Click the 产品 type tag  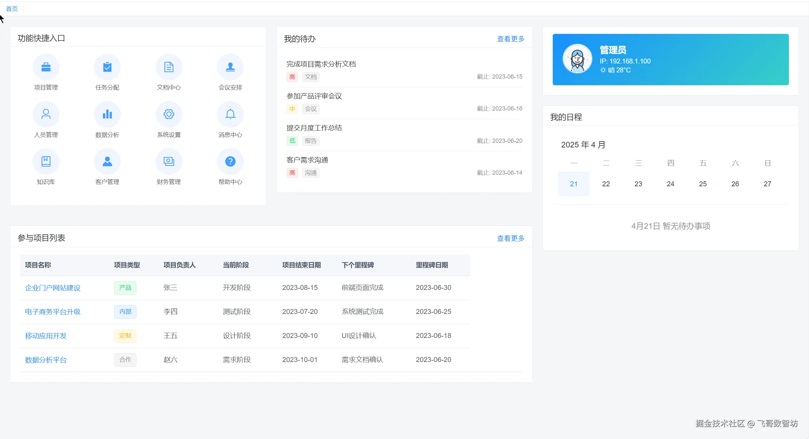[x=125, y=288]
